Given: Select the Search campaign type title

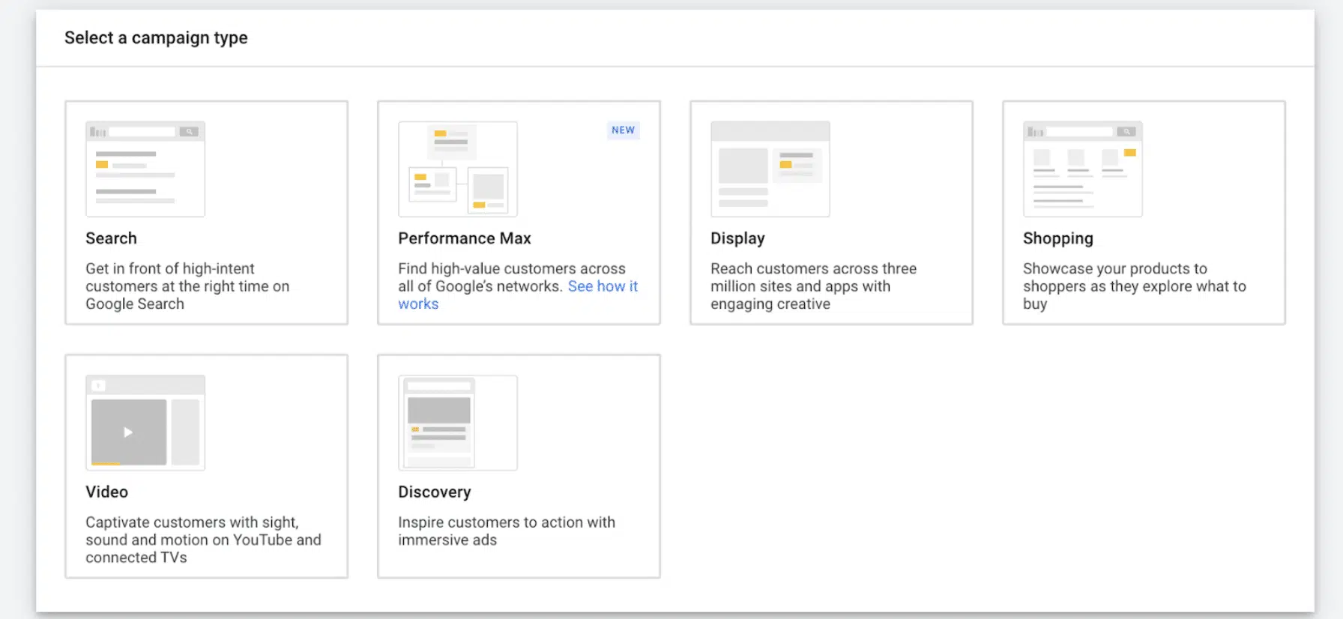Looking at the screenshot, I should pyautogui.click(x=111, y=238).
